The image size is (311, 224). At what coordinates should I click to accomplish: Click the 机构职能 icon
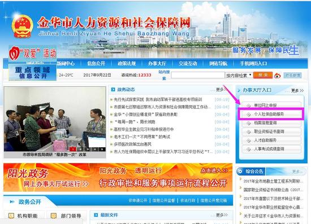pos(11,216)
